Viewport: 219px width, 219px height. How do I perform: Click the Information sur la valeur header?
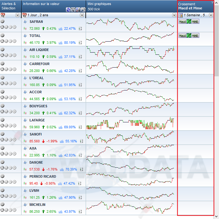(x=53, y=6)
